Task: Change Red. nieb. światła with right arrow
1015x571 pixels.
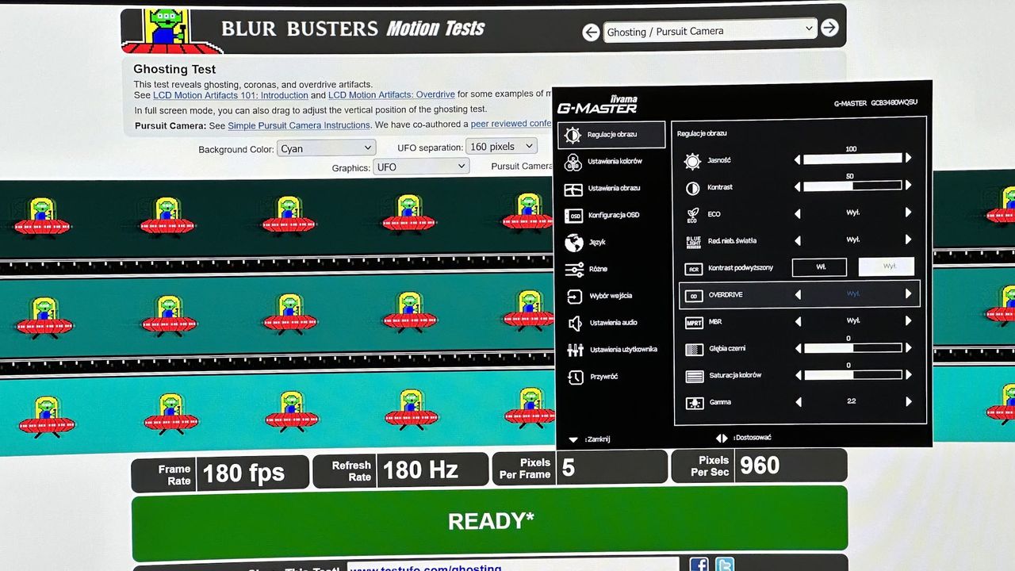Action: click(909, 240)
